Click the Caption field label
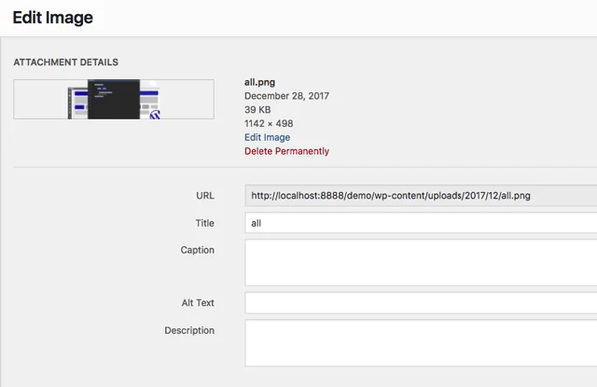Screen dimensions: 597x387 (197, 250)
